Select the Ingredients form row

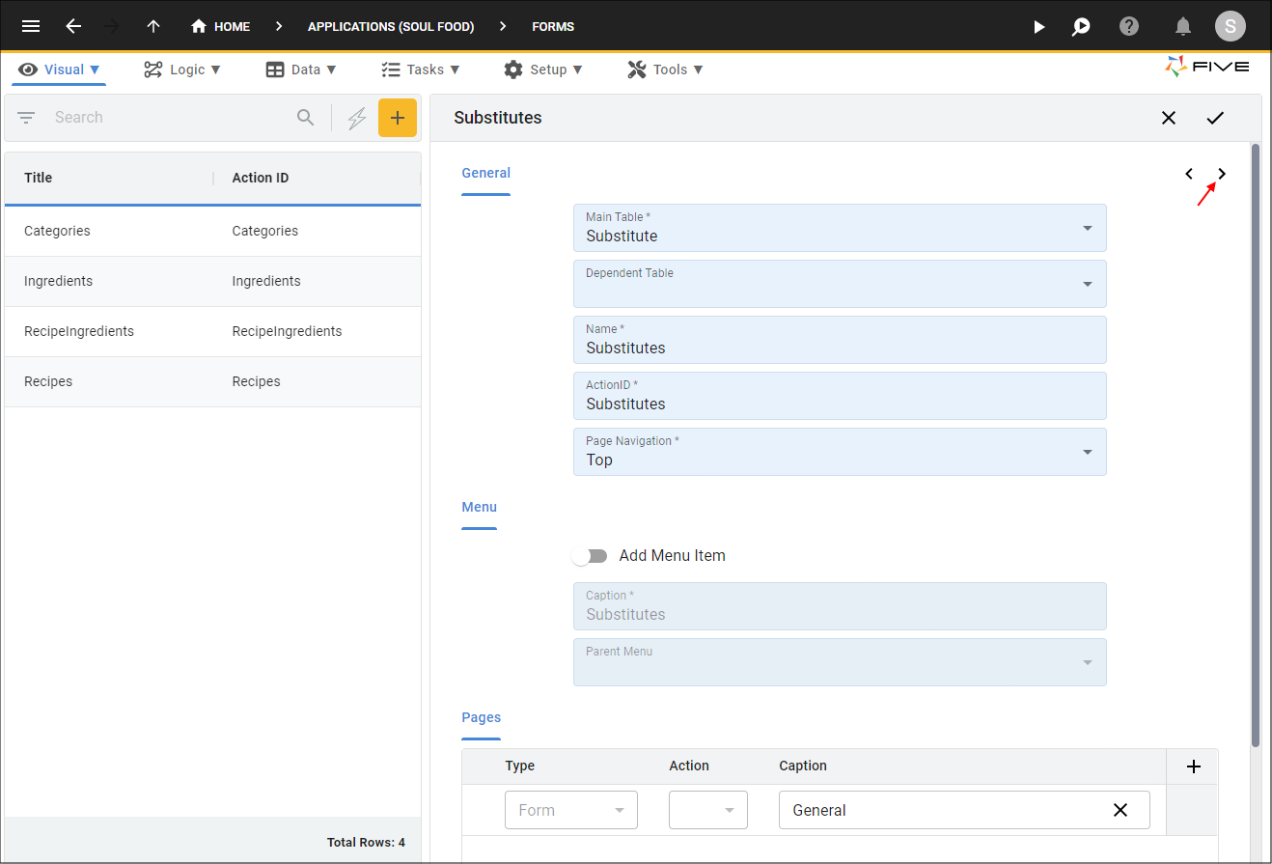coord(212,282)
